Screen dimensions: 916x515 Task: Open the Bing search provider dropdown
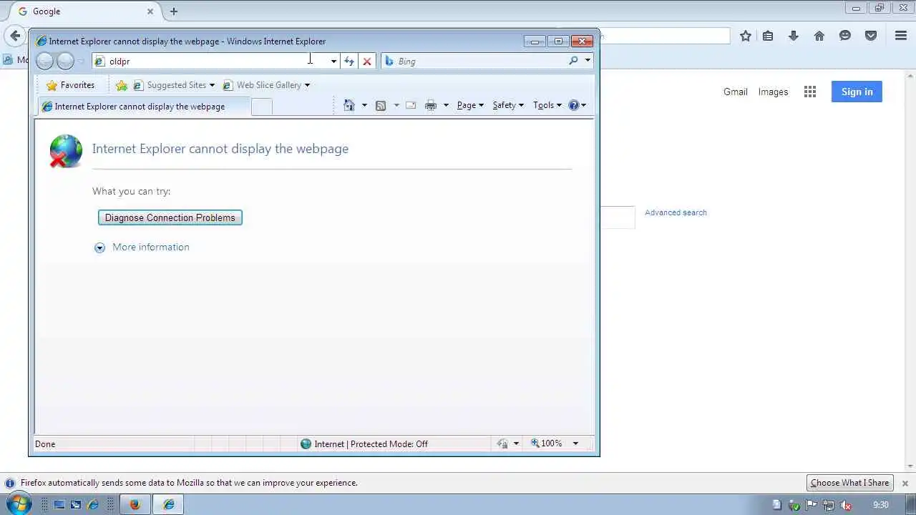588,62
